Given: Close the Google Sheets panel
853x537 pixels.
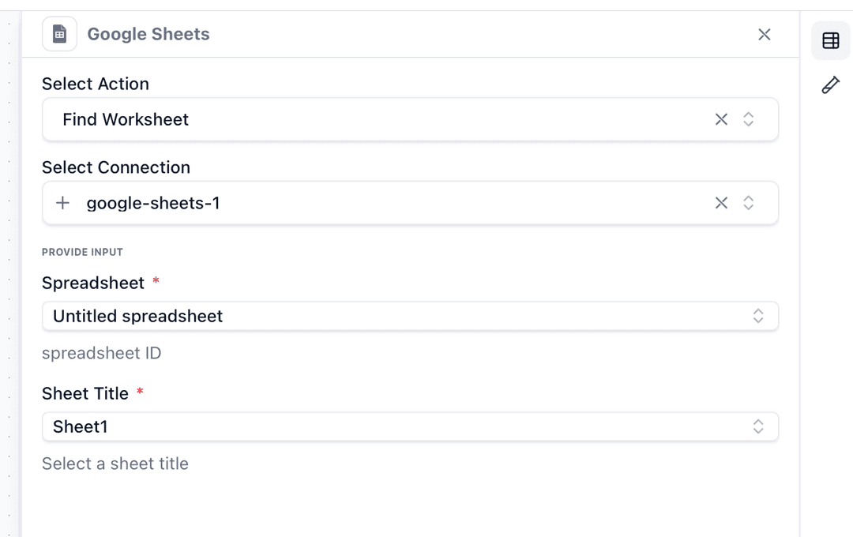Looking at the screenshot, I should click(x=764, y=34).
